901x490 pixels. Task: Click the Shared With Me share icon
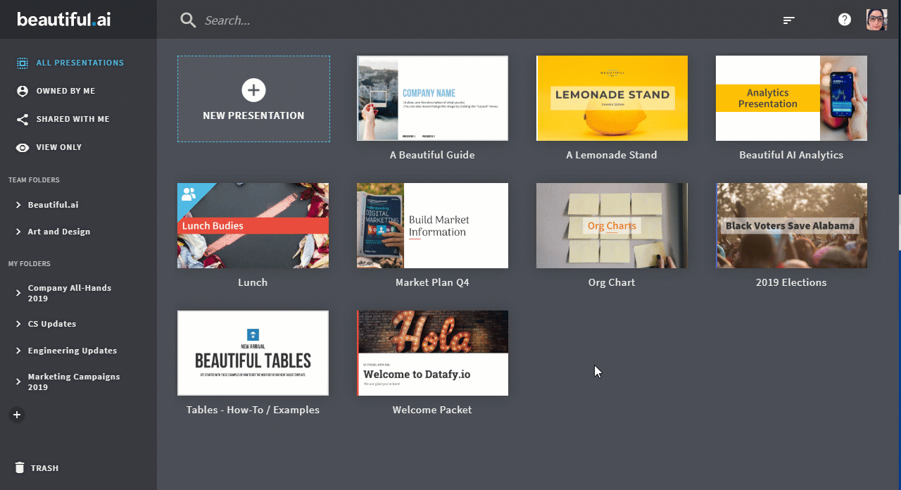coord(23,119)
